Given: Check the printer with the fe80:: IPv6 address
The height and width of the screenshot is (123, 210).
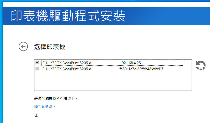Looking at the screenshot, I should [x=37, y=69].
